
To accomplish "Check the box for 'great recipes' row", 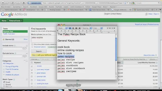I will [x=32, y=73].
